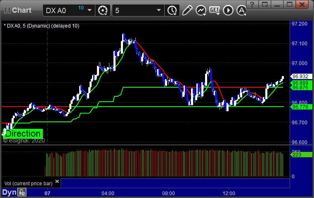Click the 96.899 green price marker
This screenshot has height=198, width=314.
click(301, 83)
